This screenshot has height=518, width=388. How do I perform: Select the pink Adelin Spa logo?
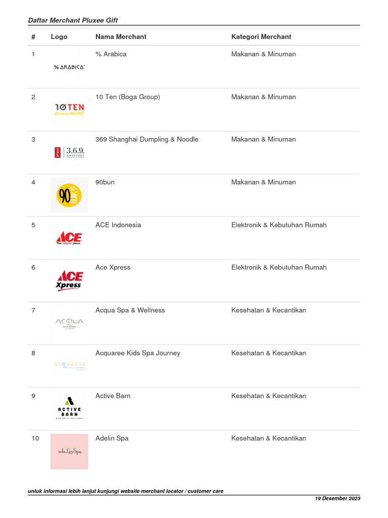(x=69, y=451)
